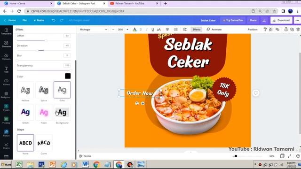Select the Splice text effect
The image size is (301, 169).
[44, 90]
